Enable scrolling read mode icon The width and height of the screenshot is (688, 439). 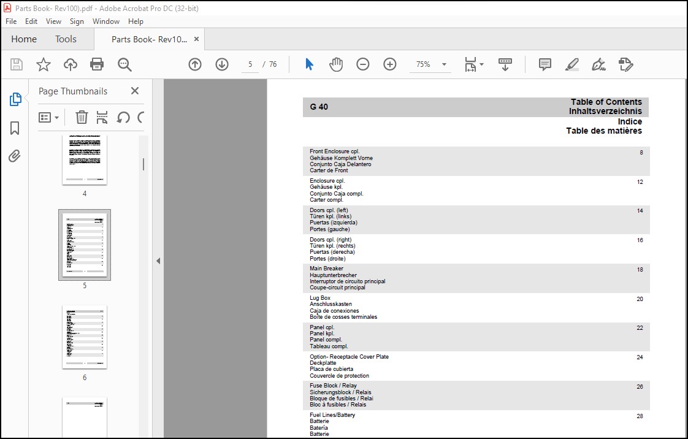point(505,64)
